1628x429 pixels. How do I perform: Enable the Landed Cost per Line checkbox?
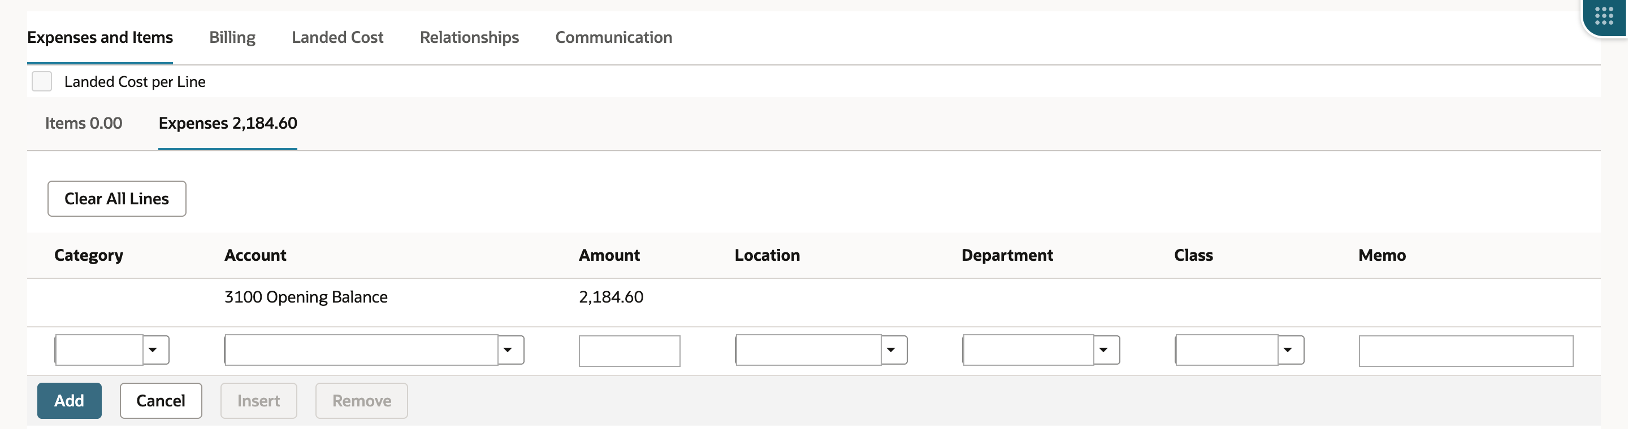[42, 81]
